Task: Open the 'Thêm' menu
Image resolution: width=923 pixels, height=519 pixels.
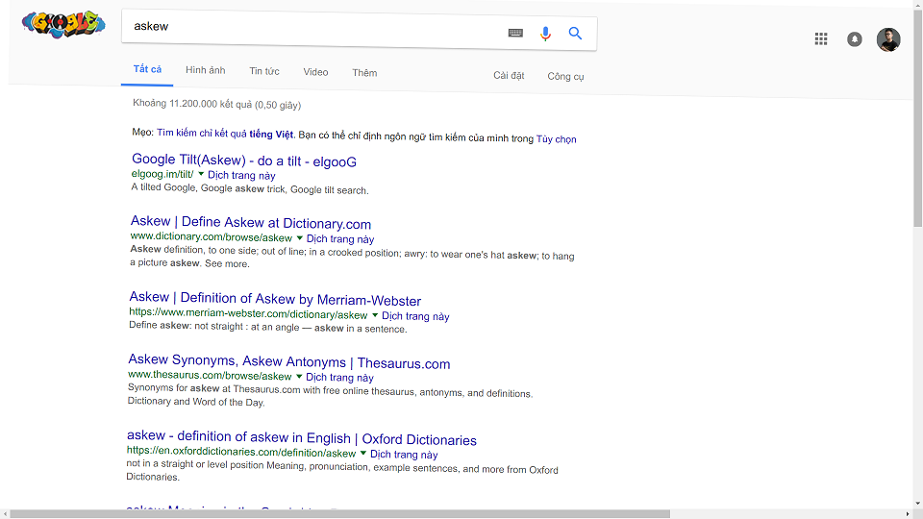Action: coord(364,73)
